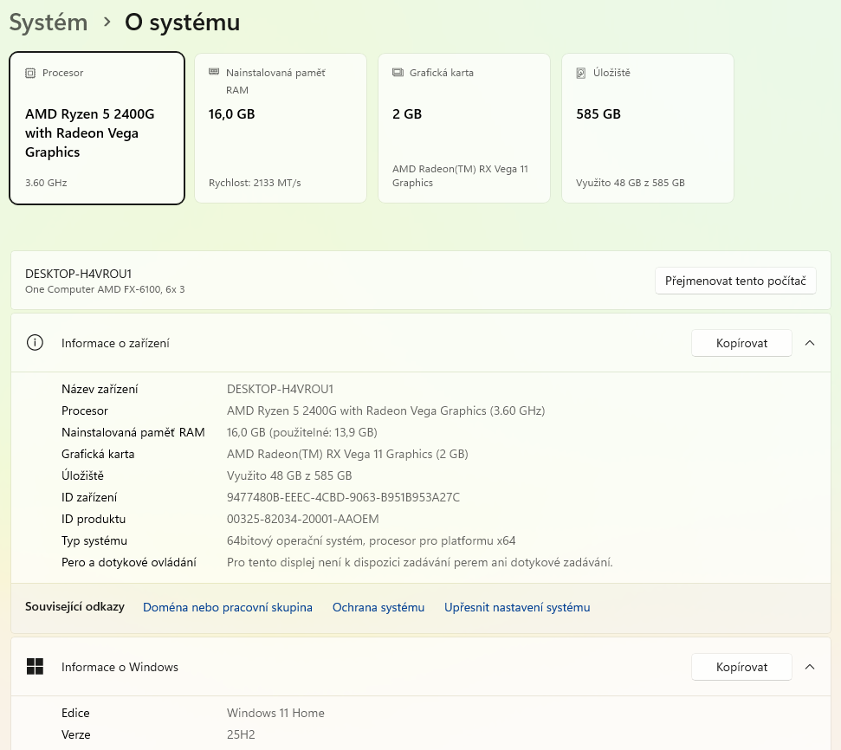This screenshot has height=750, width=841.
Task: Click the breadcrumb chevron separator
Action: point(107,22)
